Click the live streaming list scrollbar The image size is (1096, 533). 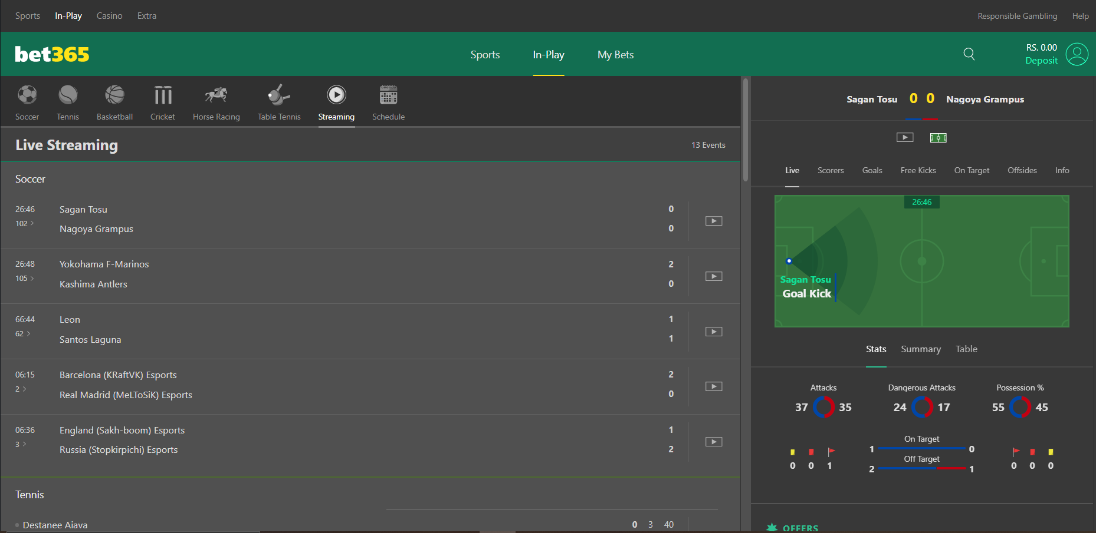(x=746, y=130)
